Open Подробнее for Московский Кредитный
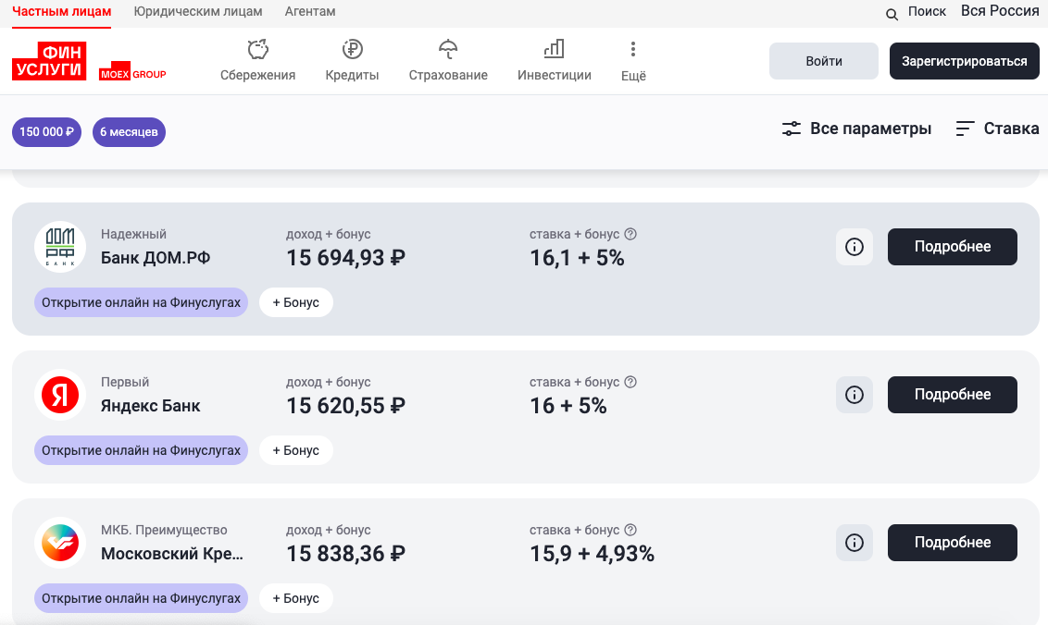The image size is (1048, 625). [953, 543]
